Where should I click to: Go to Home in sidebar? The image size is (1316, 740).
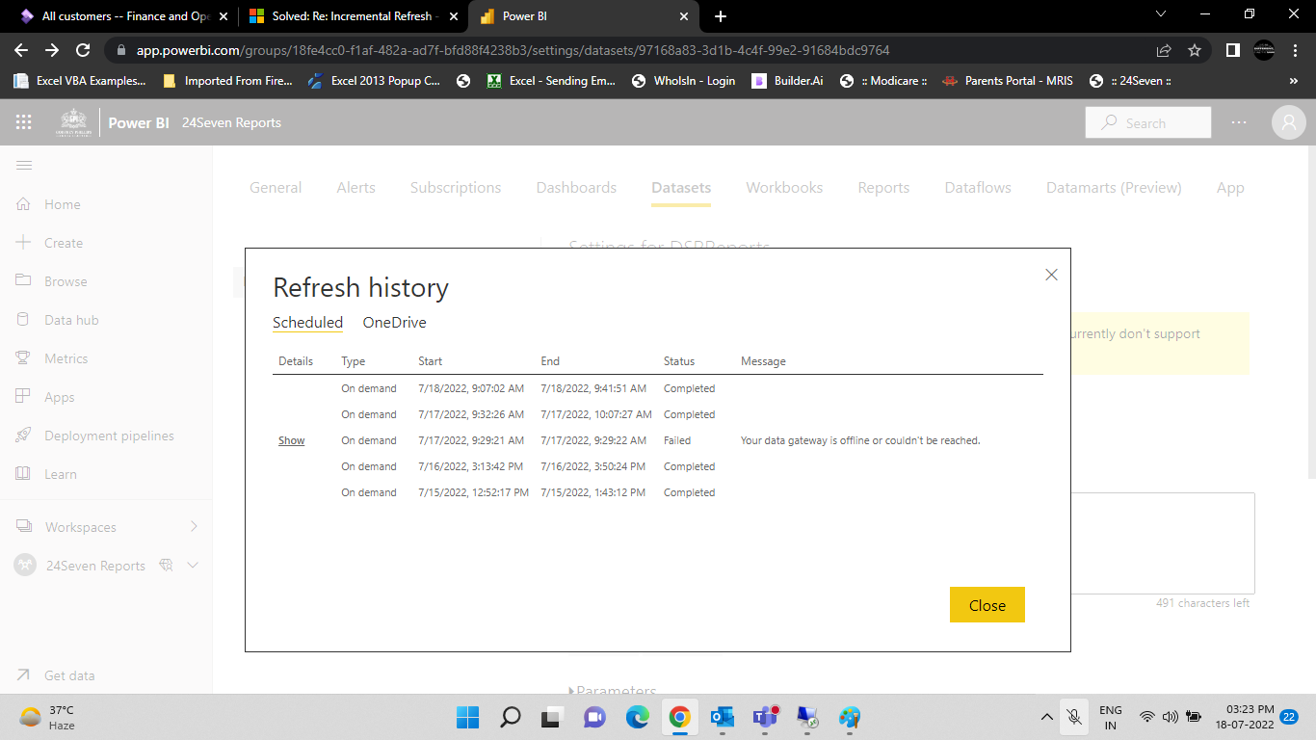click(62, 204)
